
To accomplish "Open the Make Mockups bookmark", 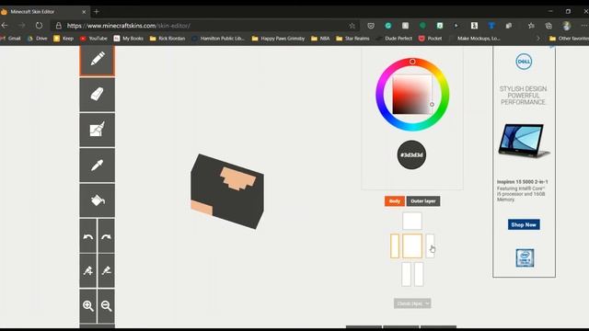I will pyautogui.click(x=475, y=39).
